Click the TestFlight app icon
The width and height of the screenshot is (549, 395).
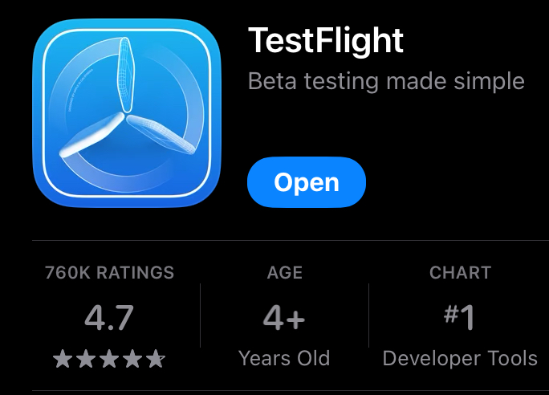[127, 113]
